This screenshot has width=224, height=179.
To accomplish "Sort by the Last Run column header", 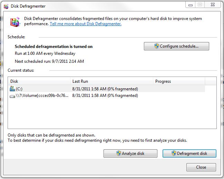I will click(x=111, y=81).
